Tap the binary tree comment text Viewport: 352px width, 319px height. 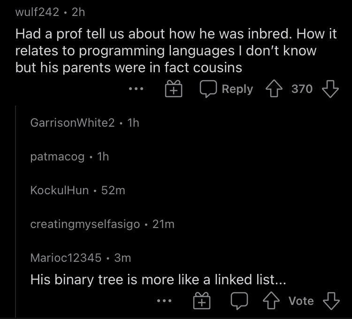pos(158,280)
